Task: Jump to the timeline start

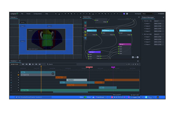Action: (23, 64)
